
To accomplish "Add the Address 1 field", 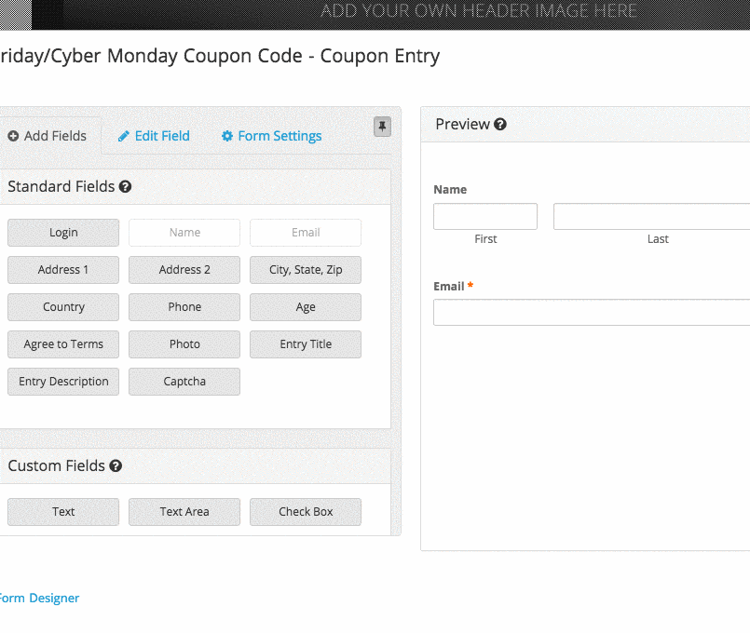I will (x=63, y=270).
